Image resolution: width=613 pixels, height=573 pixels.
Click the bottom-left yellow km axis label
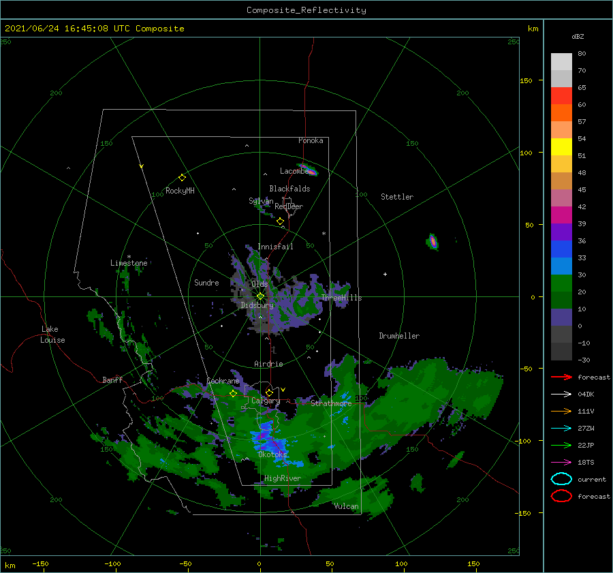click(x=10, y=566)
